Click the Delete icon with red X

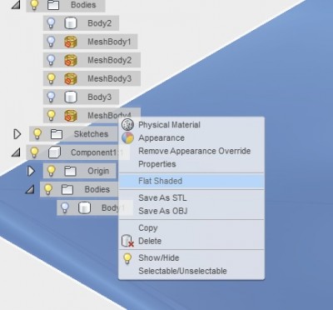[127, 241]
